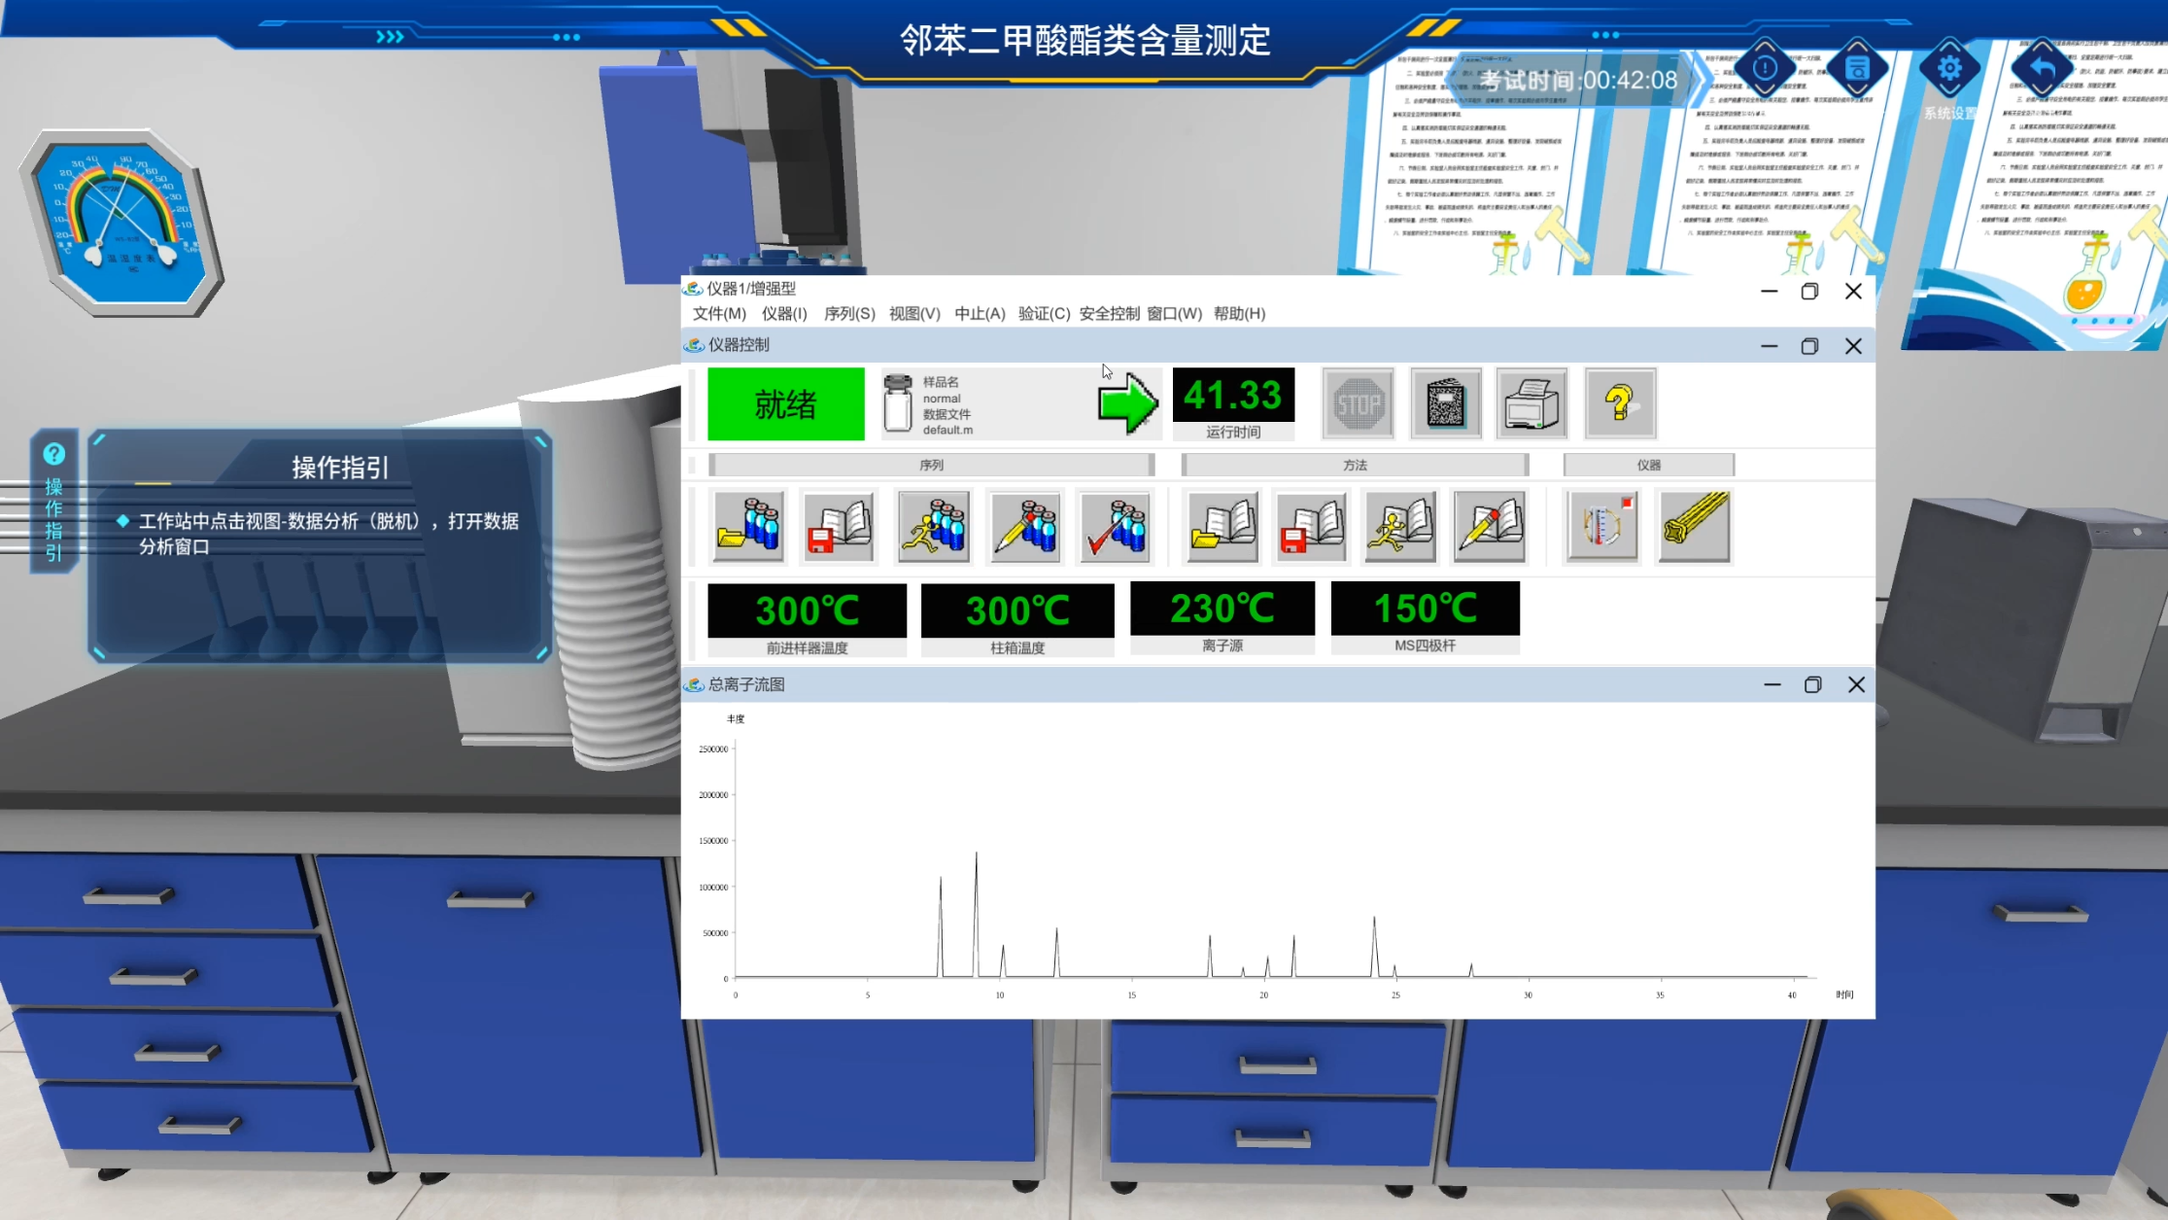The height and width of the screenshot is (1220, 2168).
Task: Open the logbook notebook icon
Action: click(x=1445, y=403)
